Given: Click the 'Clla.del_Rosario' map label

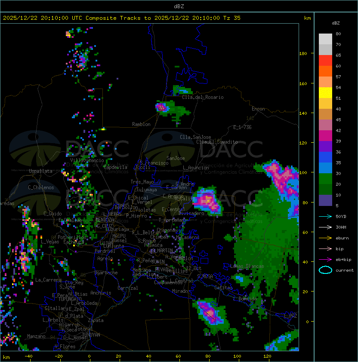Looking at the screenshot, I should click(x=203, y=97).
